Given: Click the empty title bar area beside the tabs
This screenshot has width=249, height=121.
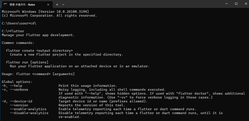Looking at the screenshot, I should [143, 4].
